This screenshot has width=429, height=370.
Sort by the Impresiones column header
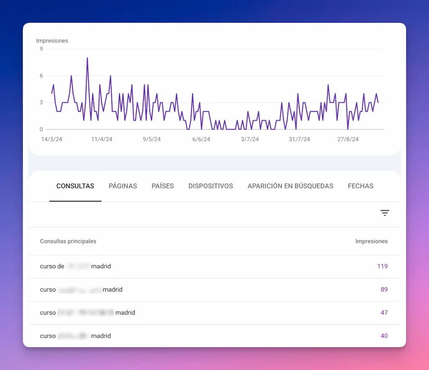(371, 241)
